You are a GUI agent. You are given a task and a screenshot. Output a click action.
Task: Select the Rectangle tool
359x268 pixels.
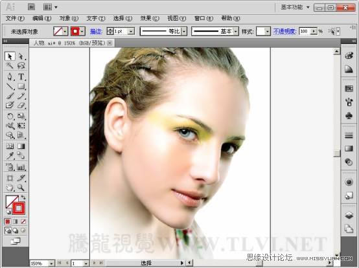coord(21,86)
